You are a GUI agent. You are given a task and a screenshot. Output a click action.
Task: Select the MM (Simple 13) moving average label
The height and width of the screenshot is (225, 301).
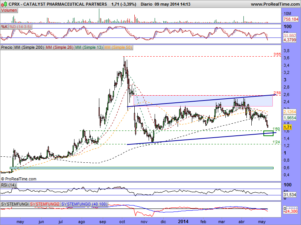[89, 47]
